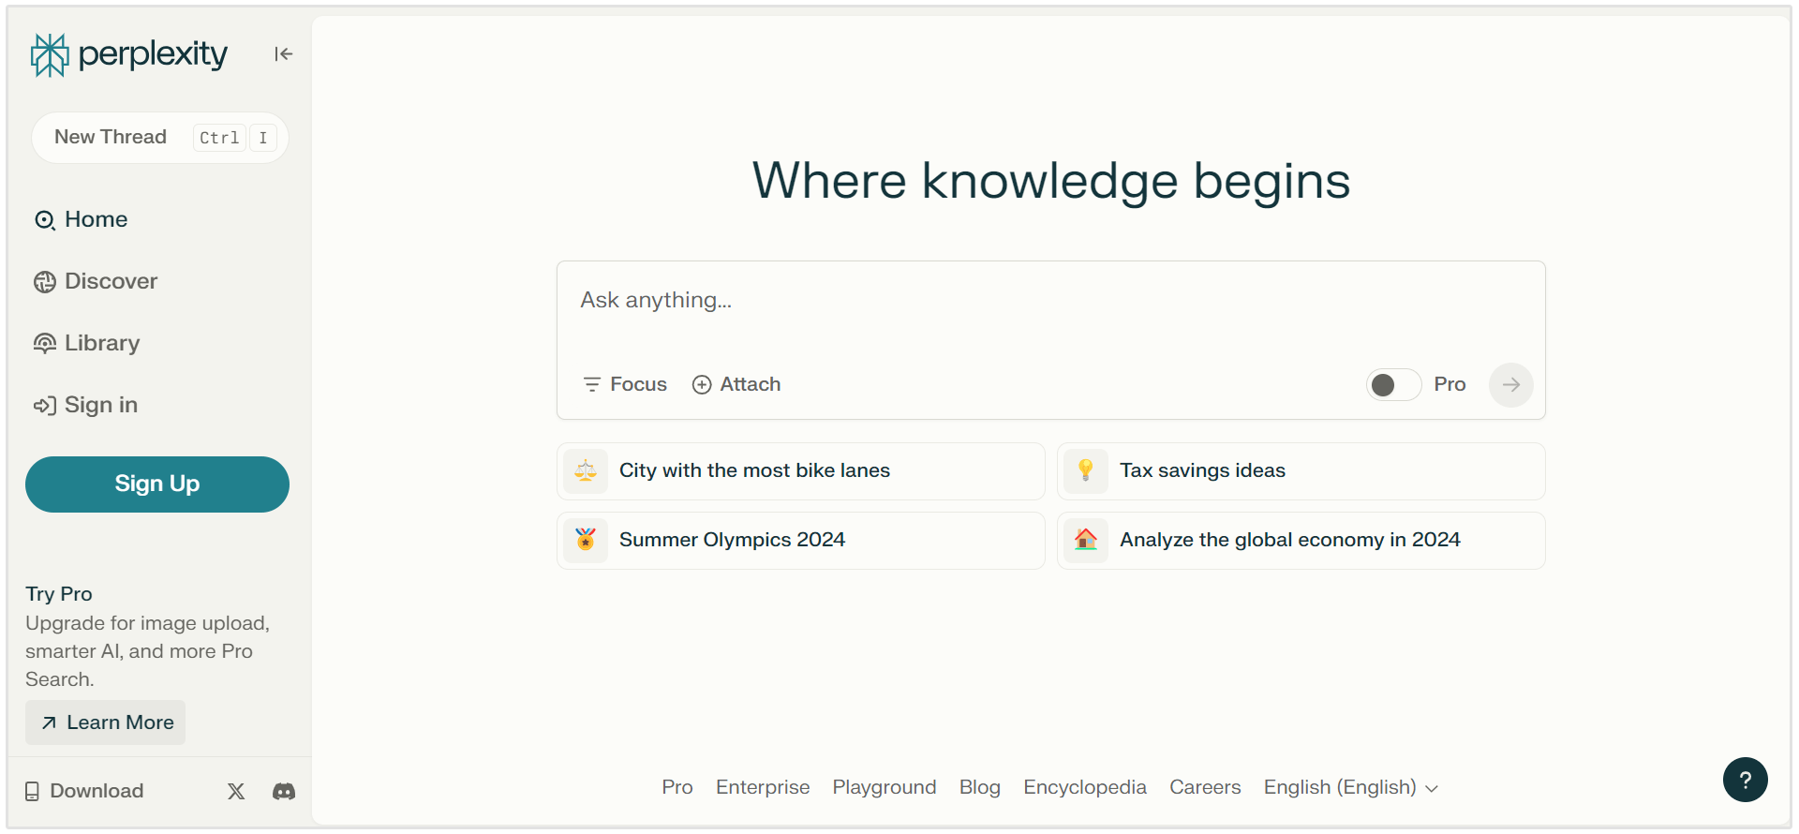Click the help question mark button
Screen dimensions: 1799x834
tap(1745, 780)
